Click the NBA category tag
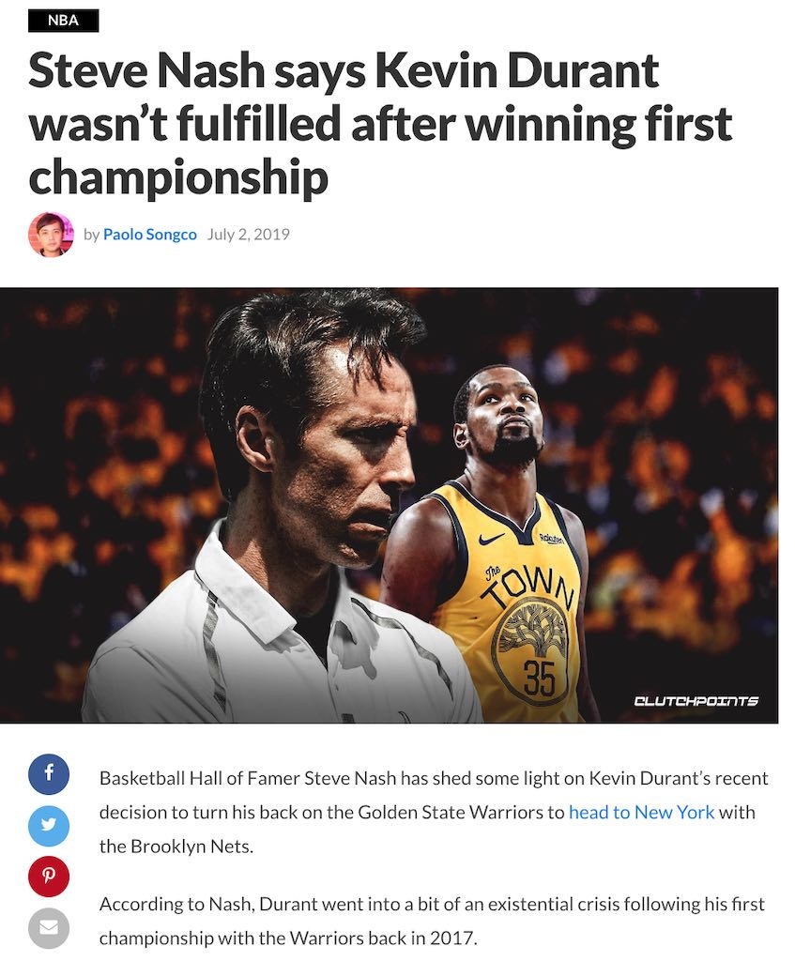 coord(63,21)
